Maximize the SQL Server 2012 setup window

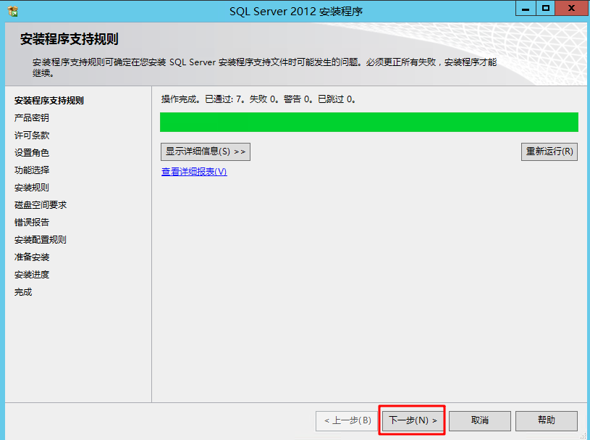point(546,8)
